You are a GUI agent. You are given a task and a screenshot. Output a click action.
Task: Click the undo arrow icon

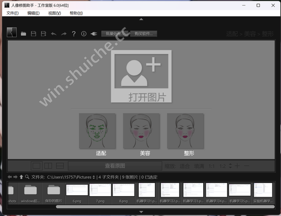[54, 34]
